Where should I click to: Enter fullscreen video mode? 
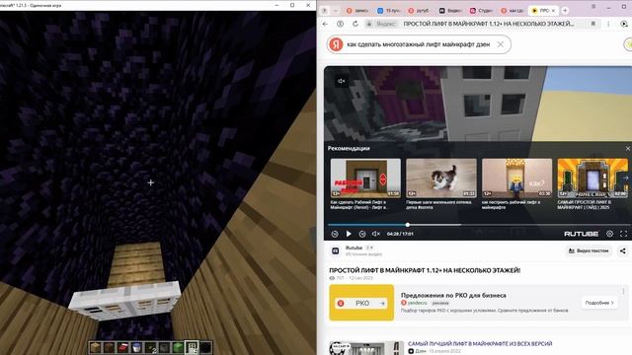623,234
